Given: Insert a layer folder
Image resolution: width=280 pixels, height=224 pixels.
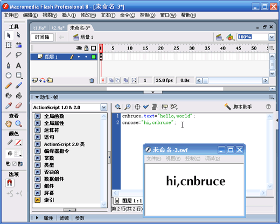Looking at the screenshot, I should click(50, 80).
